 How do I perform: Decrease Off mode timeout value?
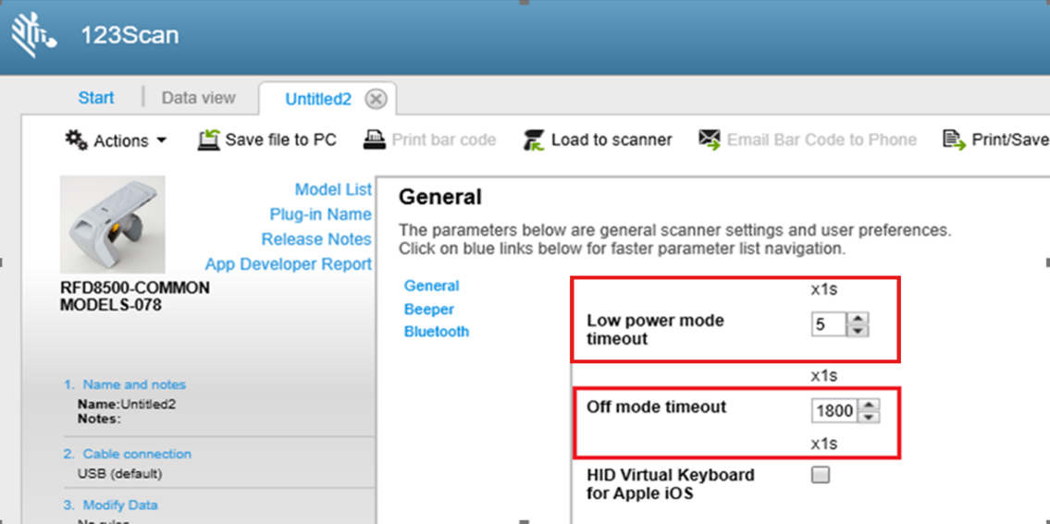coord(868,417)
